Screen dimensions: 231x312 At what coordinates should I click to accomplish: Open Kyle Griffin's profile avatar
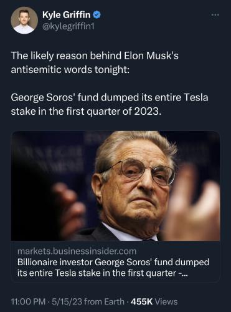pos(24,21)
